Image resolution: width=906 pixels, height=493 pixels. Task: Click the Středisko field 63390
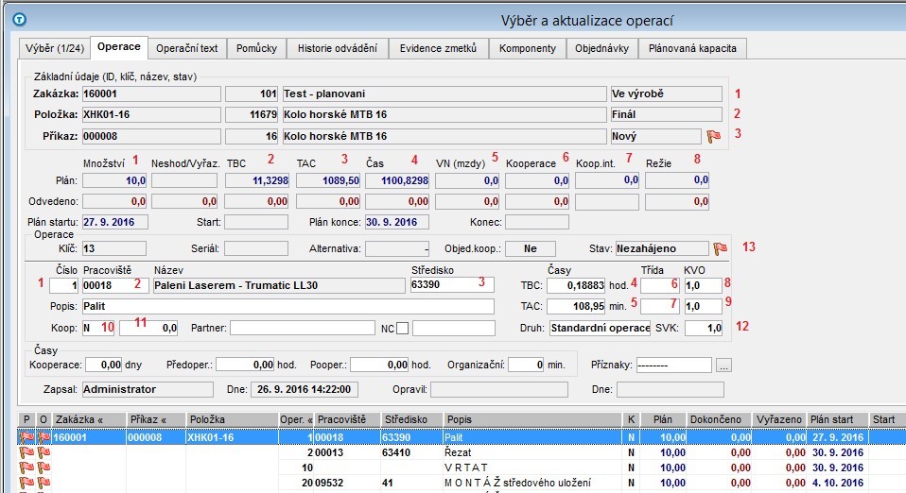click(x=452, y=284)
